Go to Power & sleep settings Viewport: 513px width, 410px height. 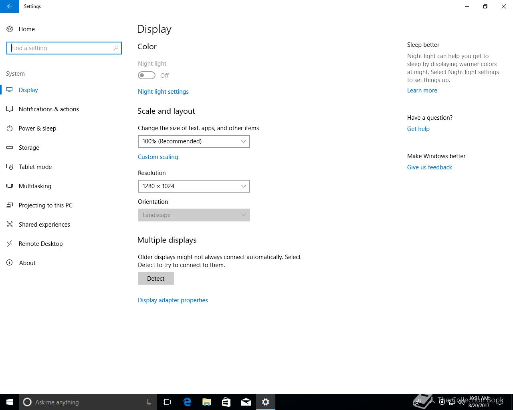pyautogui.click(x=37, y=129)
